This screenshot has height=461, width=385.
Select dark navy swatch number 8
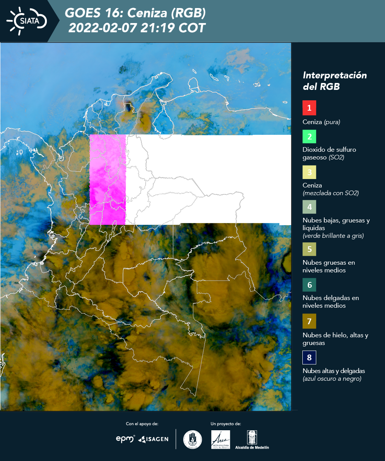[309, 358]
